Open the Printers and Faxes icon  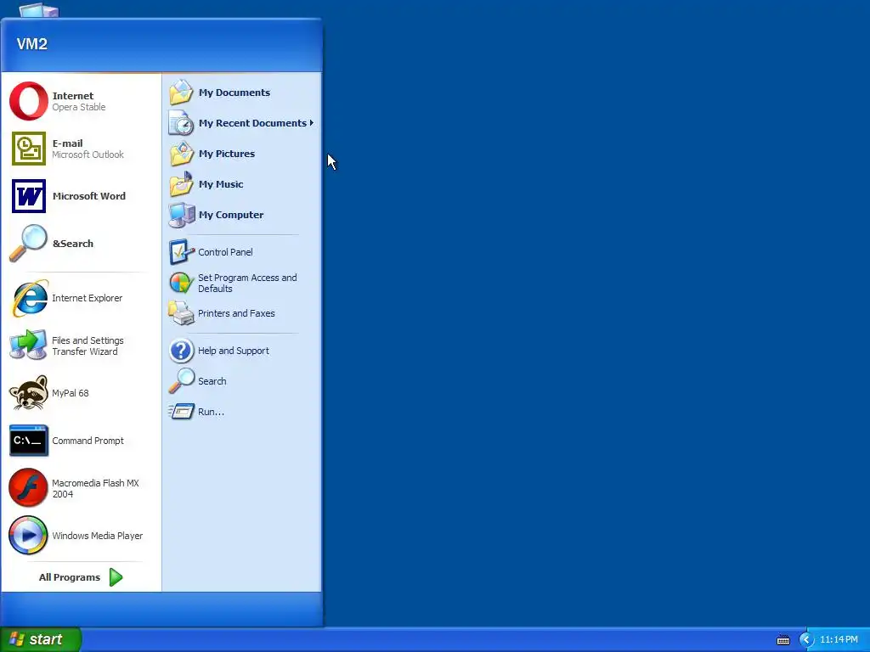coord(182,313)
